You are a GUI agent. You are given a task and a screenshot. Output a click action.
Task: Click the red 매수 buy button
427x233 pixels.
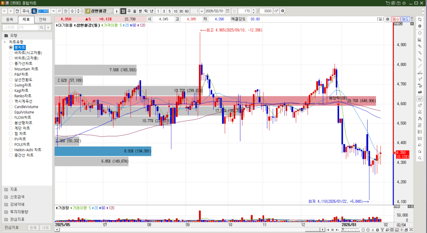(396, 19)
